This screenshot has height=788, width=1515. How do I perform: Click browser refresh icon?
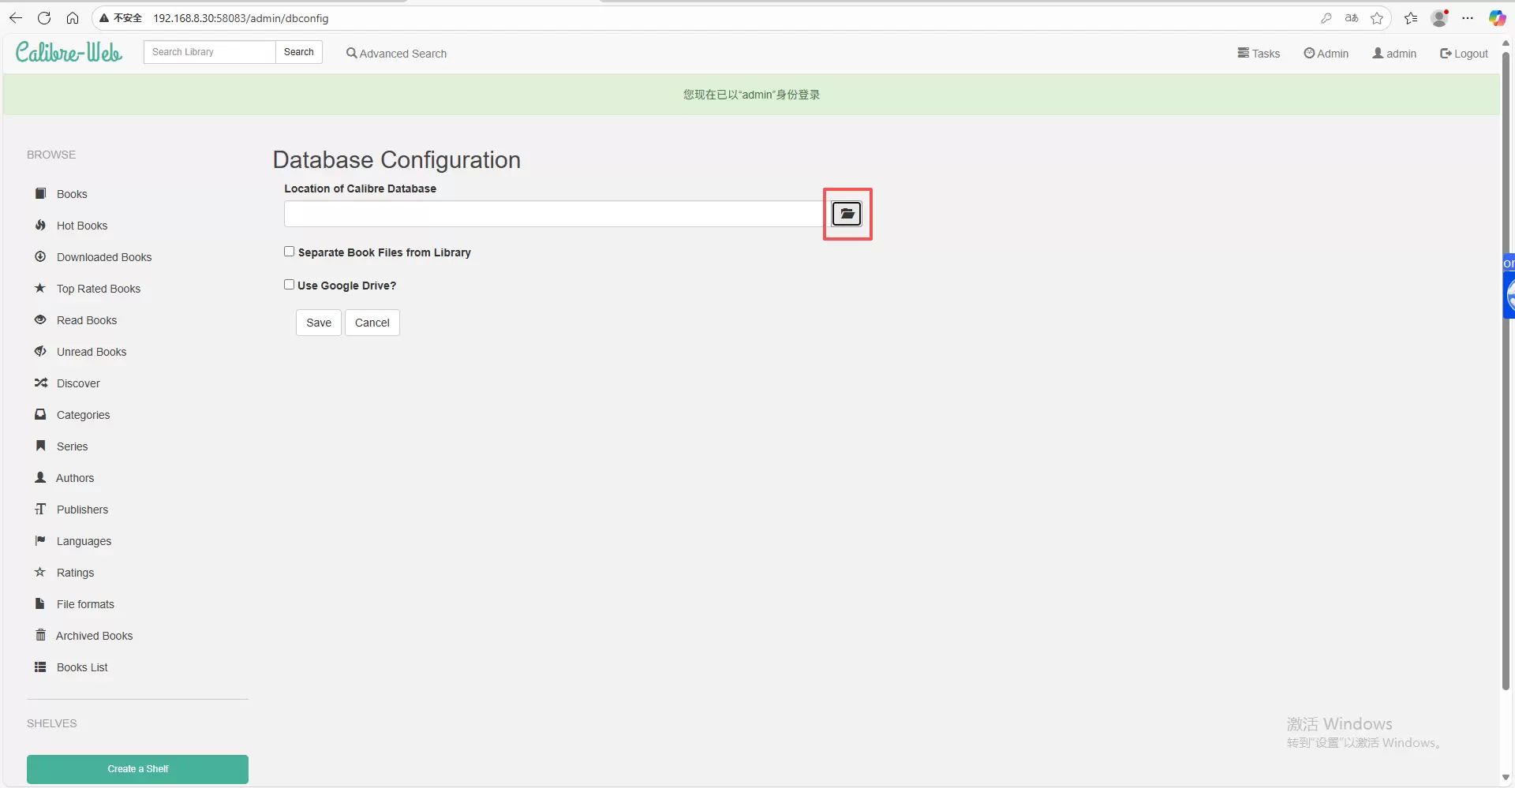click(x=44, y=18)
